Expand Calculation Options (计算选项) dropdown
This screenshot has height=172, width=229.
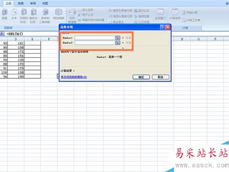[x=175, y=15]
